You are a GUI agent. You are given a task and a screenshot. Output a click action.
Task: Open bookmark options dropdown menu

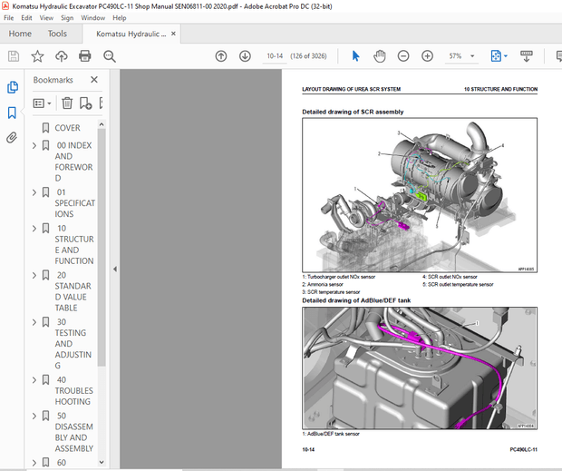[42, 103]
